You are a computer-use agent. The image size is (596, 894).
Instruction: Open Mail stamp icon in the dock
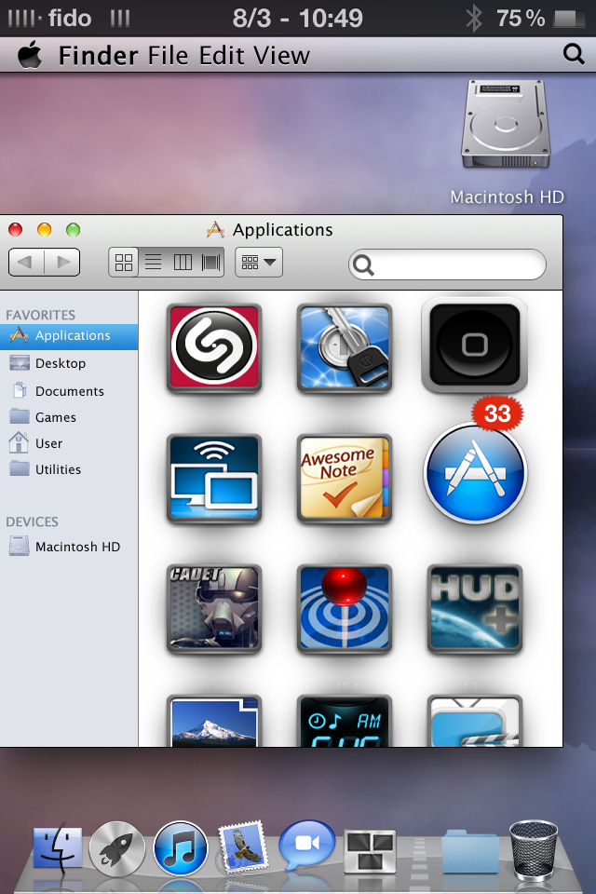pyautogui.click(x=244, y=848)
